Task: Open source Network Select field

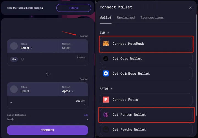Action: 66,48
